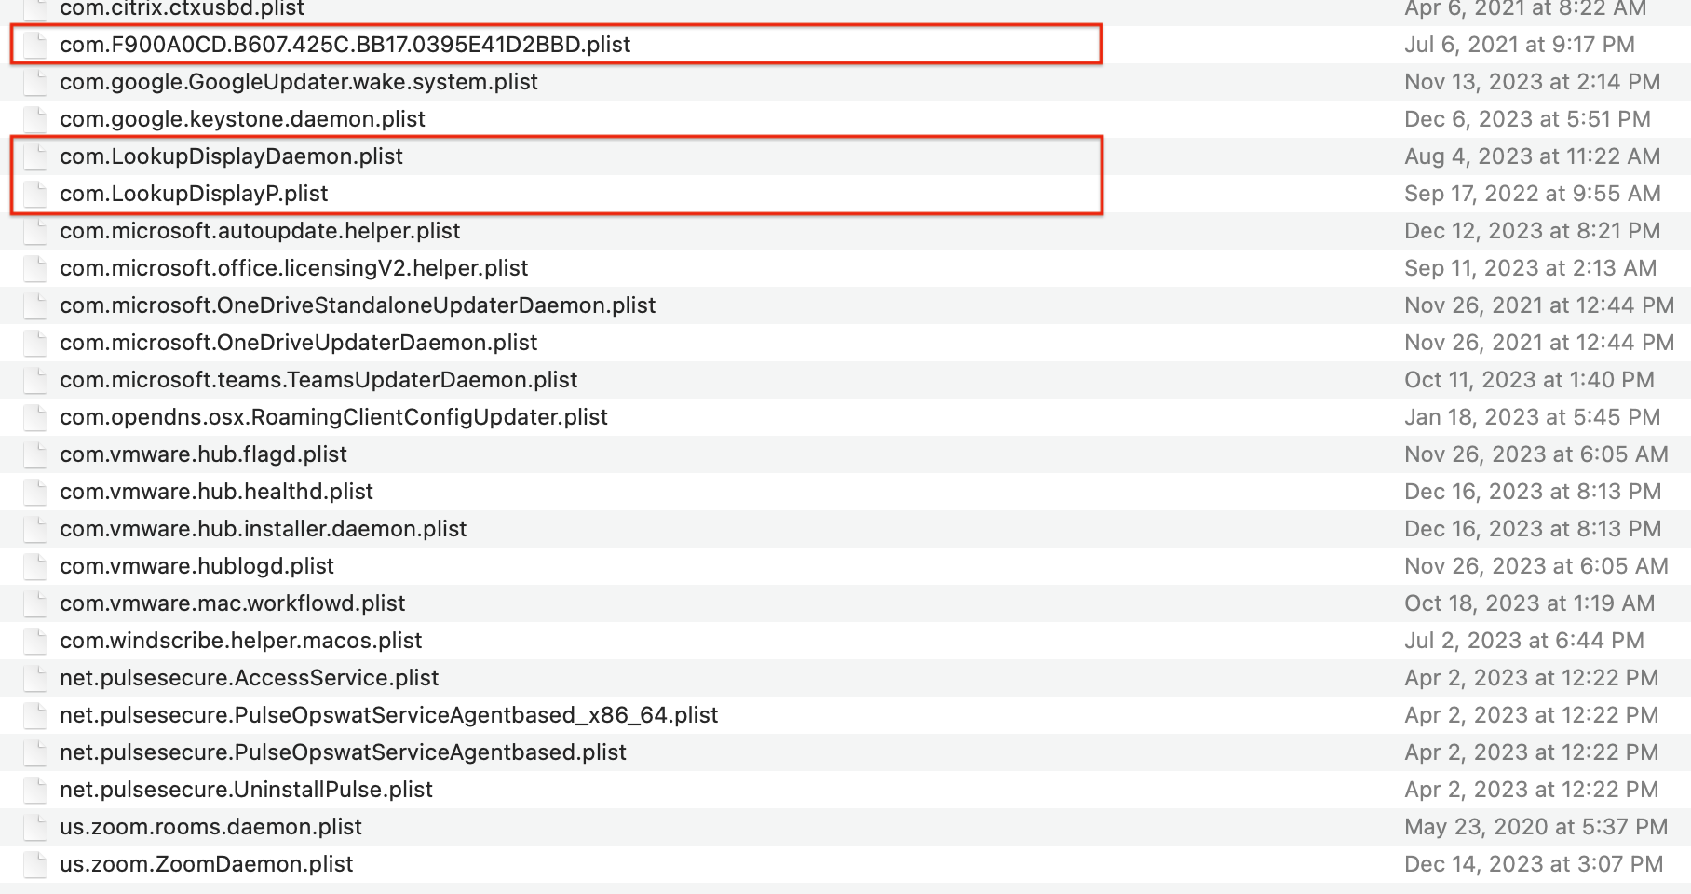The height and width of the screenshot is (894, 1691).
Task: Click the file icon for com.windscribe.helper.macos.plist
Action: click(34, 641)
